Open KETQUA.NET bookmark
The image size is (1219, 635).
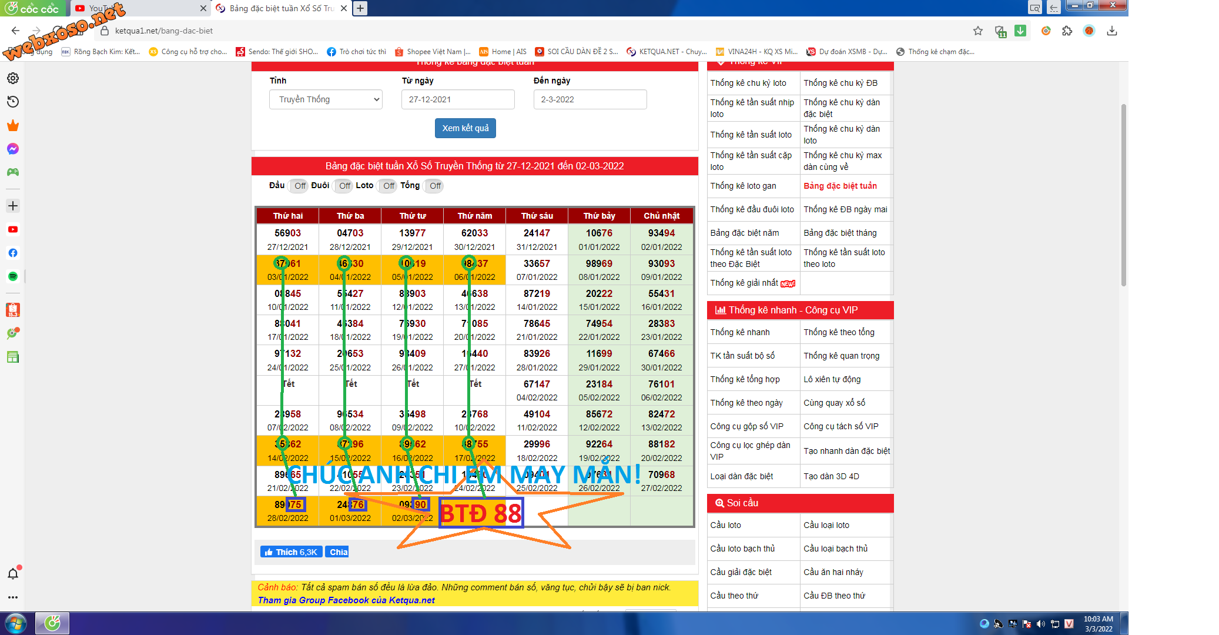click(667, 52)
